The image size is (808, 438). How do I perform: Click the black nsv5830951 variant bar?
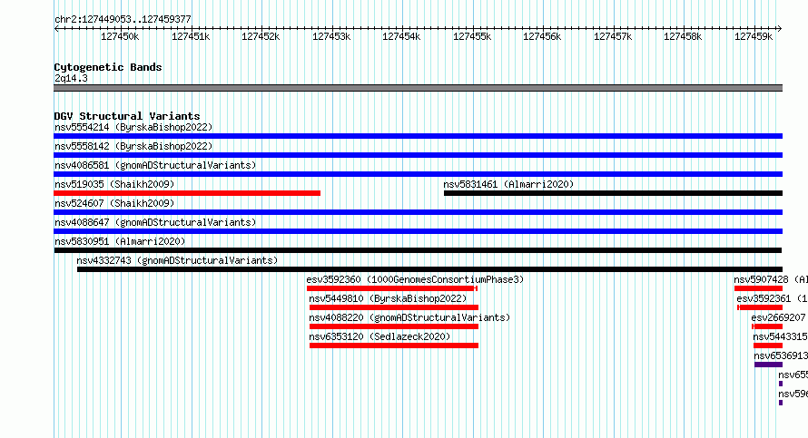[x=418, y=250]
